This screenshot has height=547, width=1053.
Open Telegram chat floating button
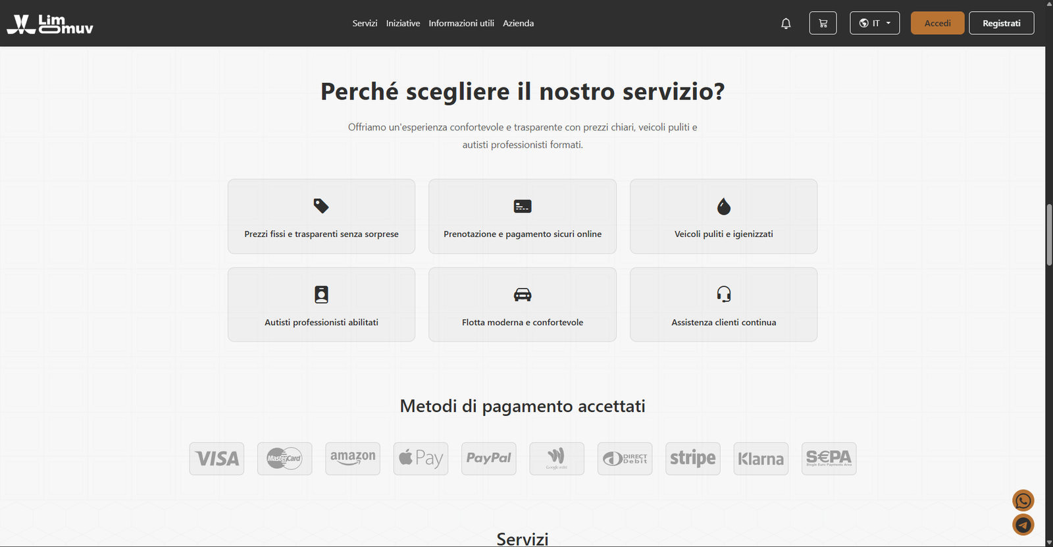(x=1023, y=525)
